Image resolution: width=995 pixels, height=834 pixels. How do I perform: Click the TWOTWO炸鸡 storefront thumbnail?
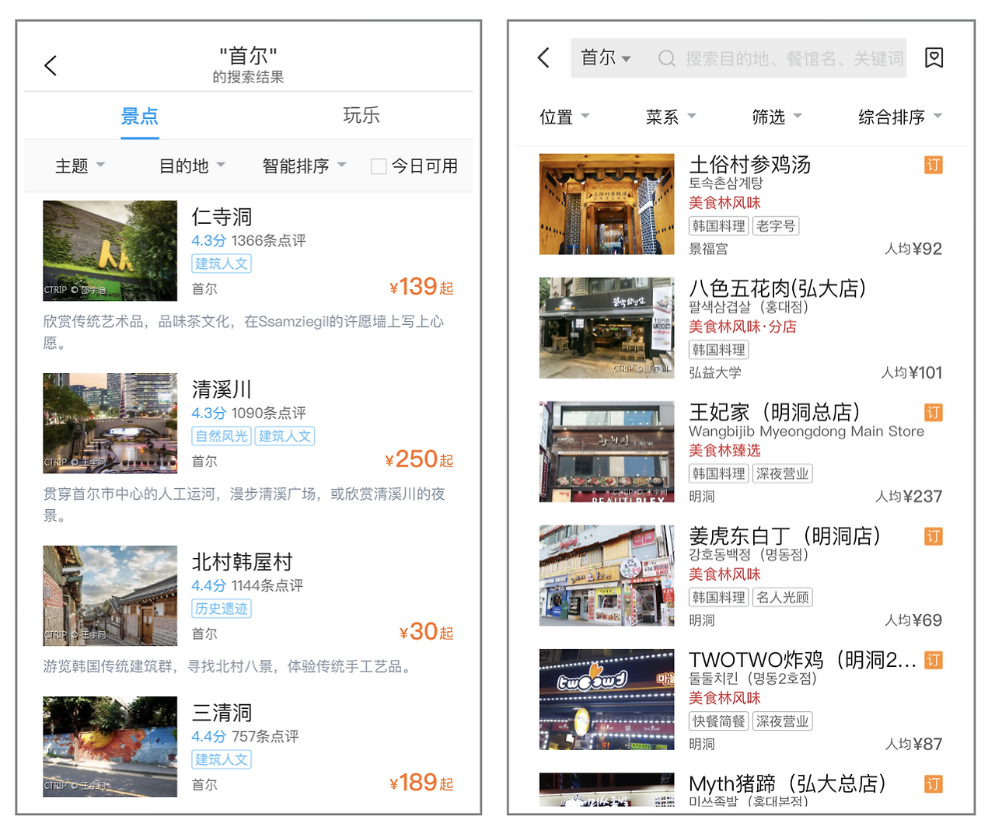(x=607, y=700)
